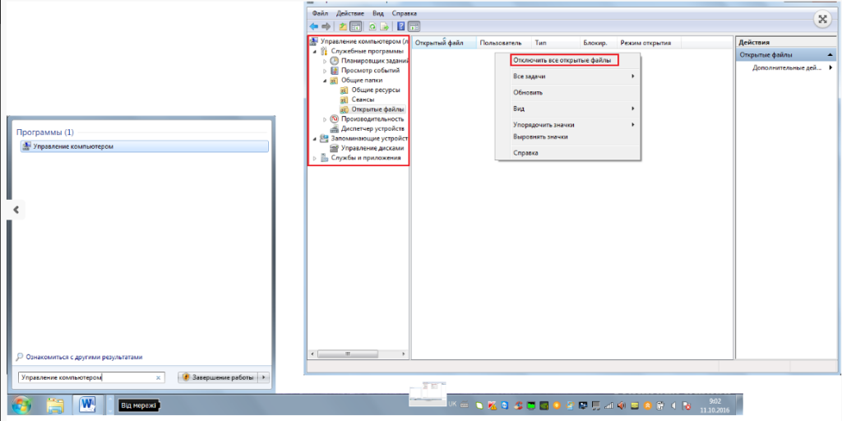Collapse the Служебные программы tree node

click(x=315, y=51)
